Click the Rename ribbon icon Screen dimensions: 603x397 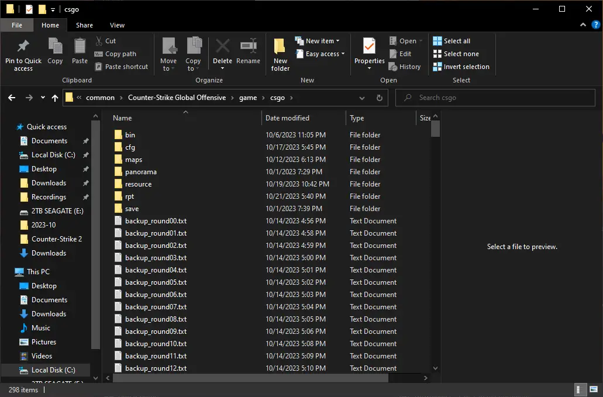click(249, 47)
